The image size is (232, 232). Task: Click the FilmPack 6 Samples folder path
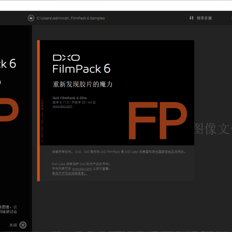point(71,18)
